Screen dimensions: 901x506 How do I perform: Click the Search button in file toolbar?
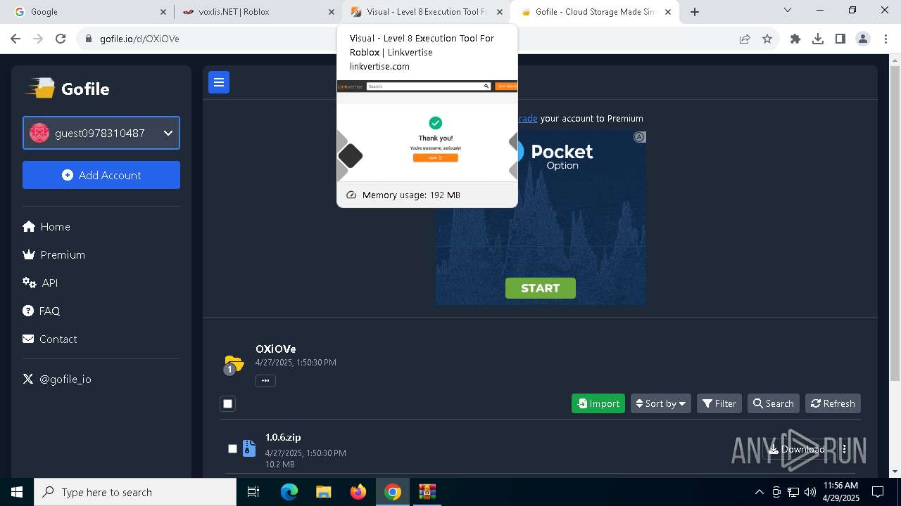(774, 403)
